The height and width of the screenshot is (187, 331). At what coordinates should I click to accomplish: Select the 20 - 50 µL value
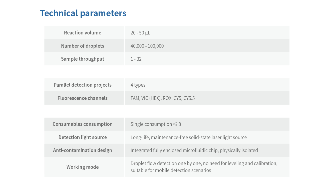[x=140, y=33]
